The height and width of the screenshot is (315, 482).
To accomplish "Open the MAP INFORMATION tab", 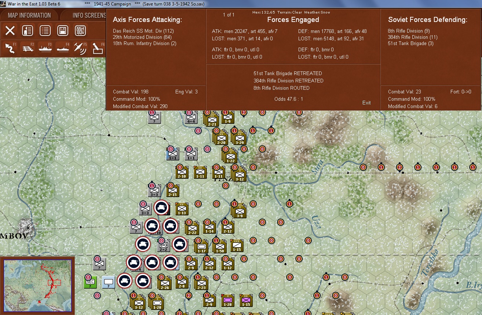I will click(29, 15).
